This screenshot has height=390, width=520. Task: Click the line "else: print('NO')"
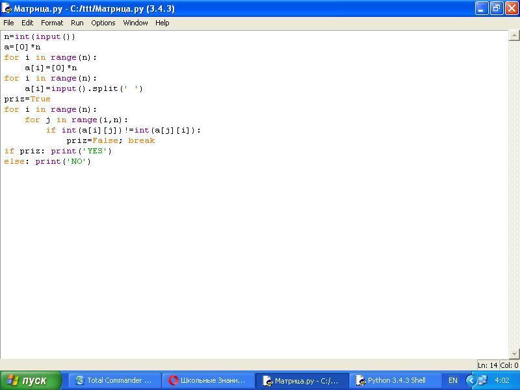47,161
